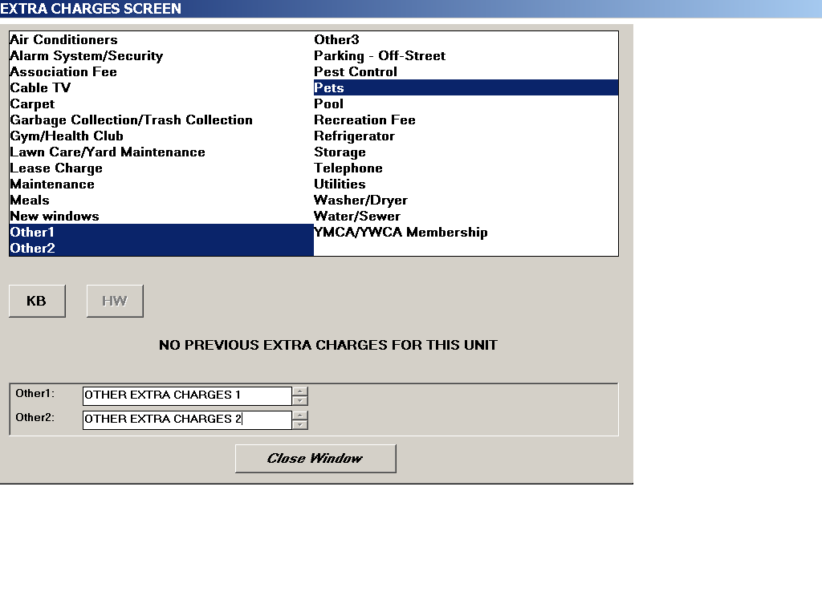Click the KB button

point(37,301)
